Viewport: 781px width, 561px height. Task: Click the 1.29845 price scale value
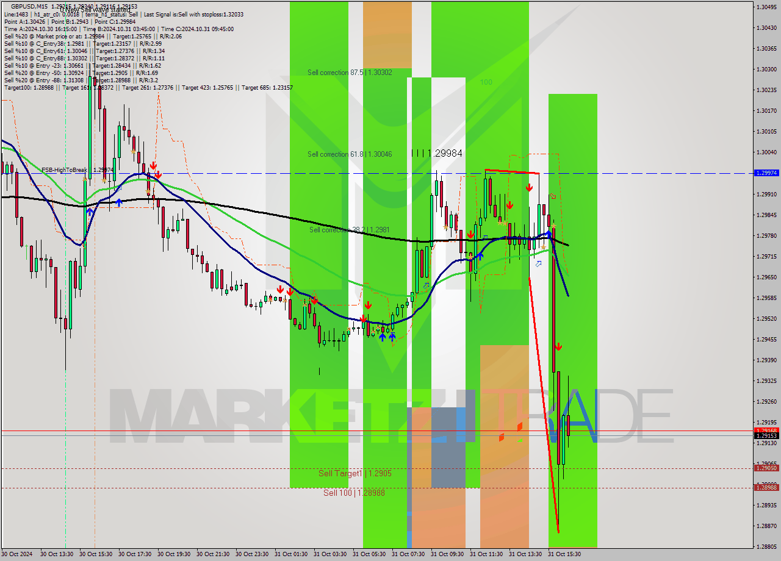(x=766, y=215)
